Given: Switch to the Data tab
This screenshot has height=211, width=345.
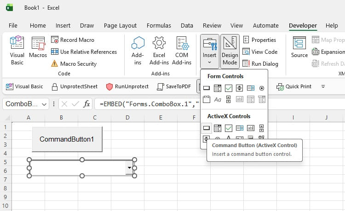Looking at the screenshot, I should [x=187, y=26].
